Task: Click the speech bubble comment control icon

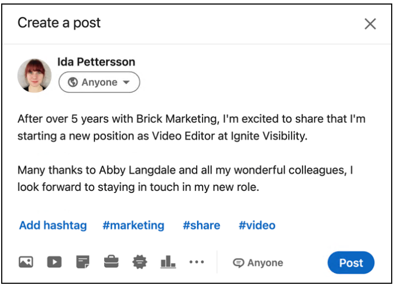Action: click(238, 263)
